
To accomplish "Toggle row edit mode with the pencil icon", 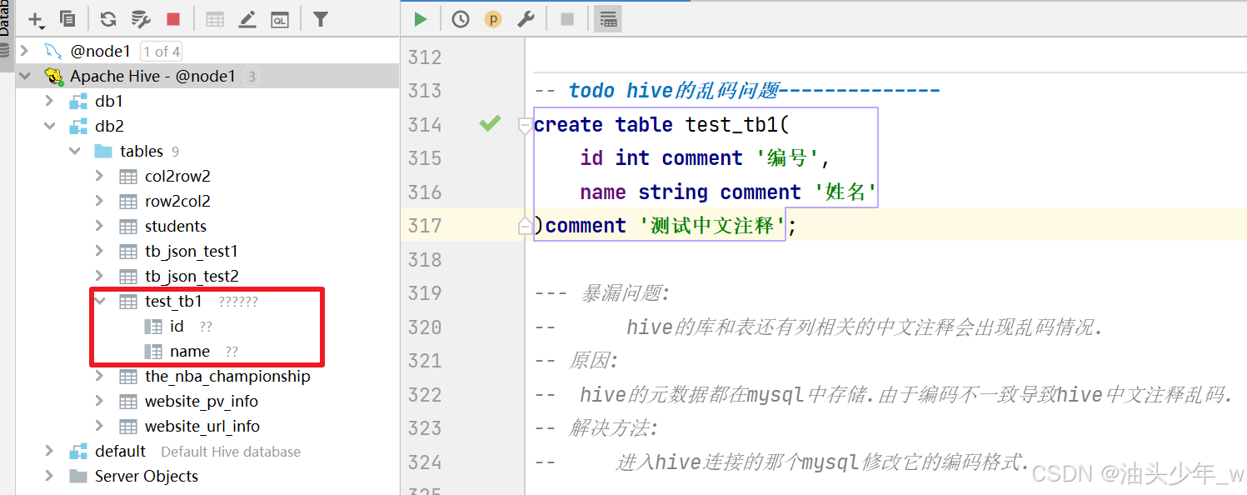I will [x=247, y=18].
